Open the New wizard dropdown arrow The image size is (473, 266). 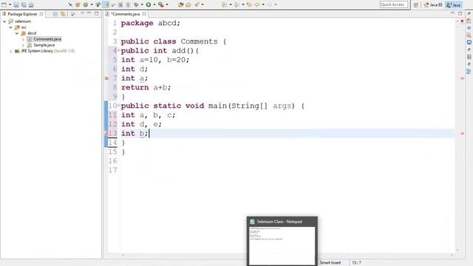[10, 4]
